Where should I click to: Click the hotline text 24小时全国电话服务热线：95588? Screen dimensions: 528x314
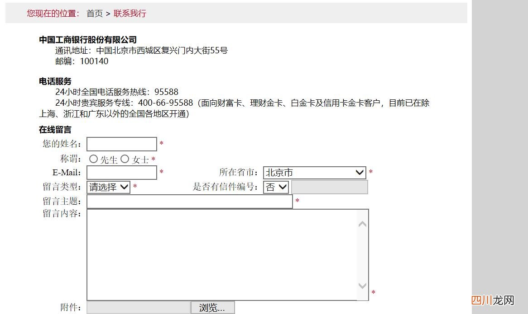pyautogui.click(x=117, y=92)
